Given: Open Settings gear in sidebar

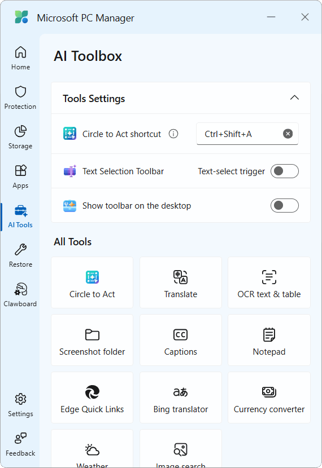Looking at the screenshot, I should coord(20,405).
